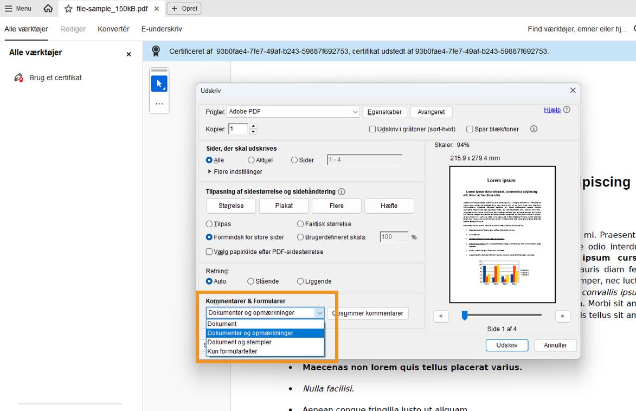Go to previous preview page arrow
This screenshot has height=411, width=636.
click(441, 316)
